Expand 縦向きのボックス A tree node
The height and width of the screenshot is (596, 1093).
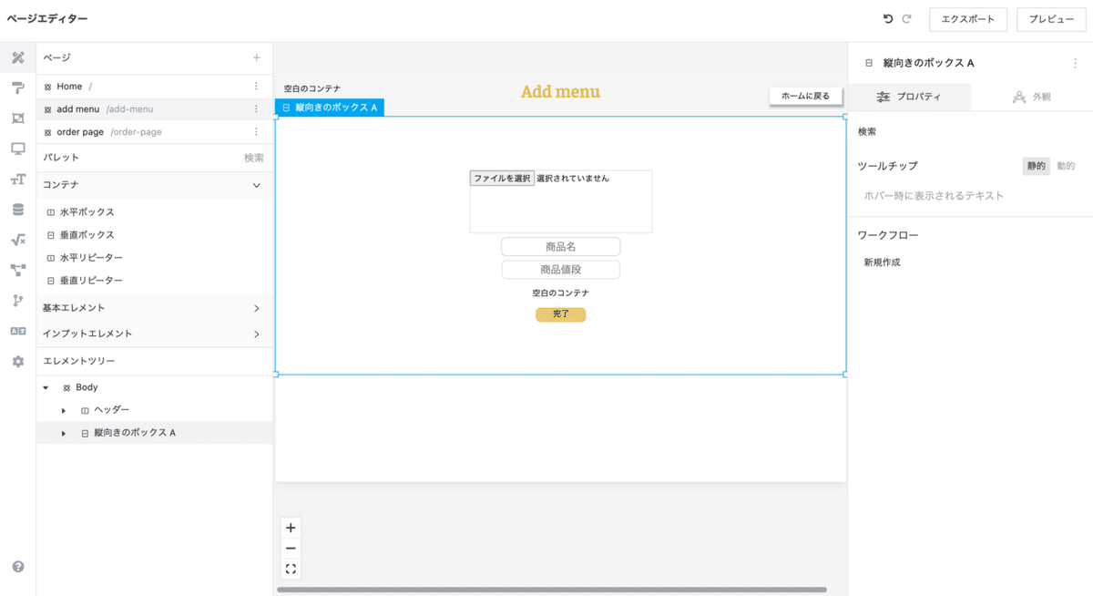[64, 434]
